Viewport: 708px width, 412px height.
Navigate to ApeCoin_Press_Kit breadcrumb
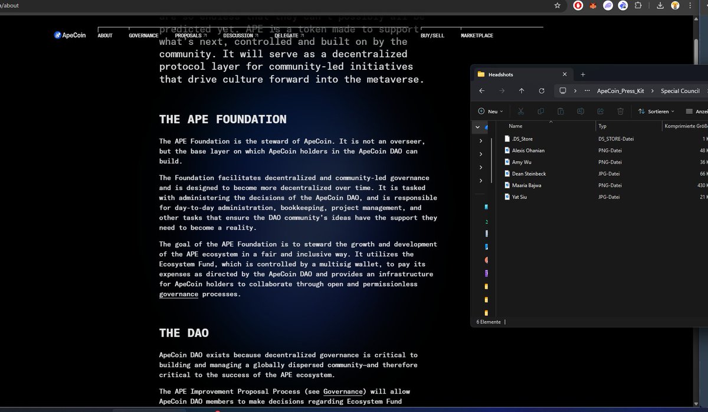[x=621, y=91]
